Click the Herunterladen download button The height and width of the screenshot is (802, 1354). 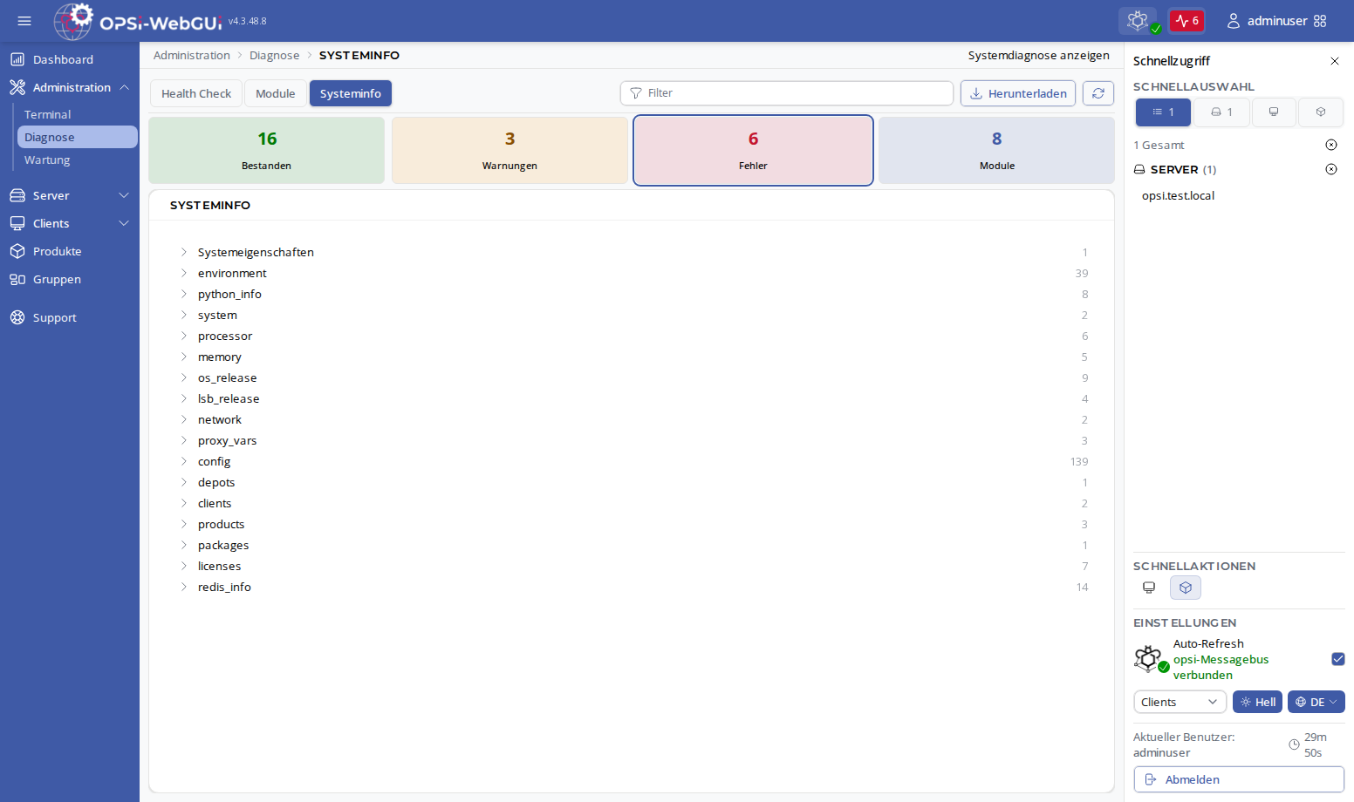click(1018, 93)
